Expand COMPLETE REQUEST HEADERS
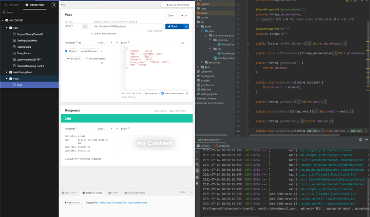 pyautogui.click(x=83, y=159)
